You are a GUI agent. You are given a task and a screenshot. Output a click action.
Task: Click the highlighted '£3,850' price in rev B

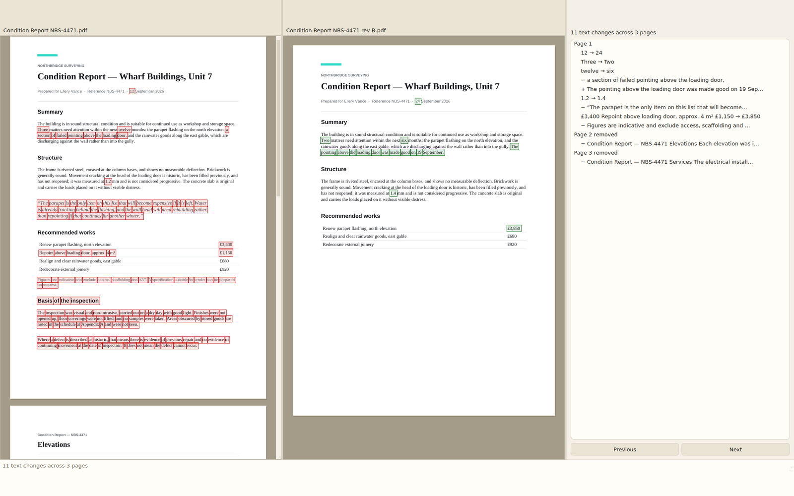(x=514, y=228)
